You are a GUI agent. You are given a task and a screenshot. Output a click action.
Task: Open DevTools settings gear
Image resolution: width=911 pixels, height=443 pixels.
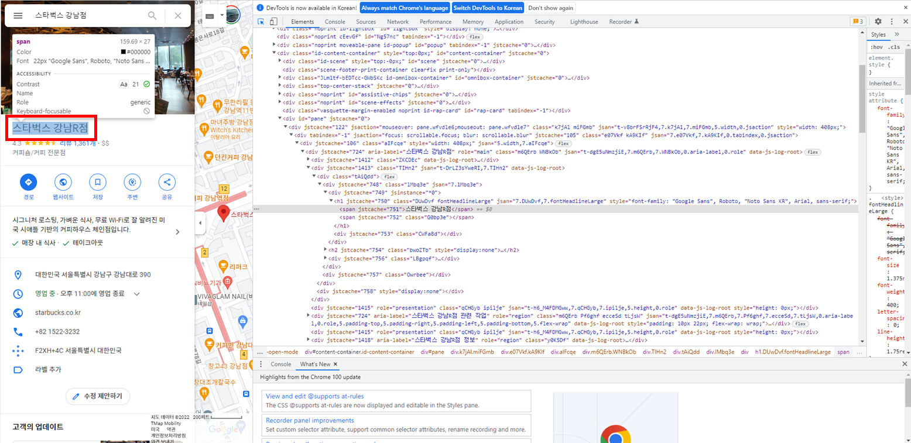(878, 22)
